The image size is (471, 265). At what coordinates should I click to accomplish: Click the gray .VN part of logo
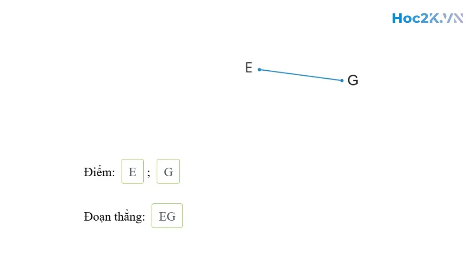tap(453, 18)
